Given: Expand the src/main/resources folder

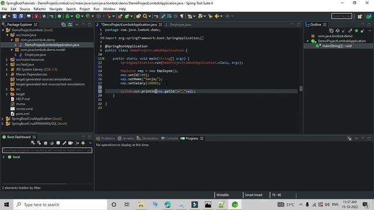Looking at the screenshot, I should [x=7, y=60].
